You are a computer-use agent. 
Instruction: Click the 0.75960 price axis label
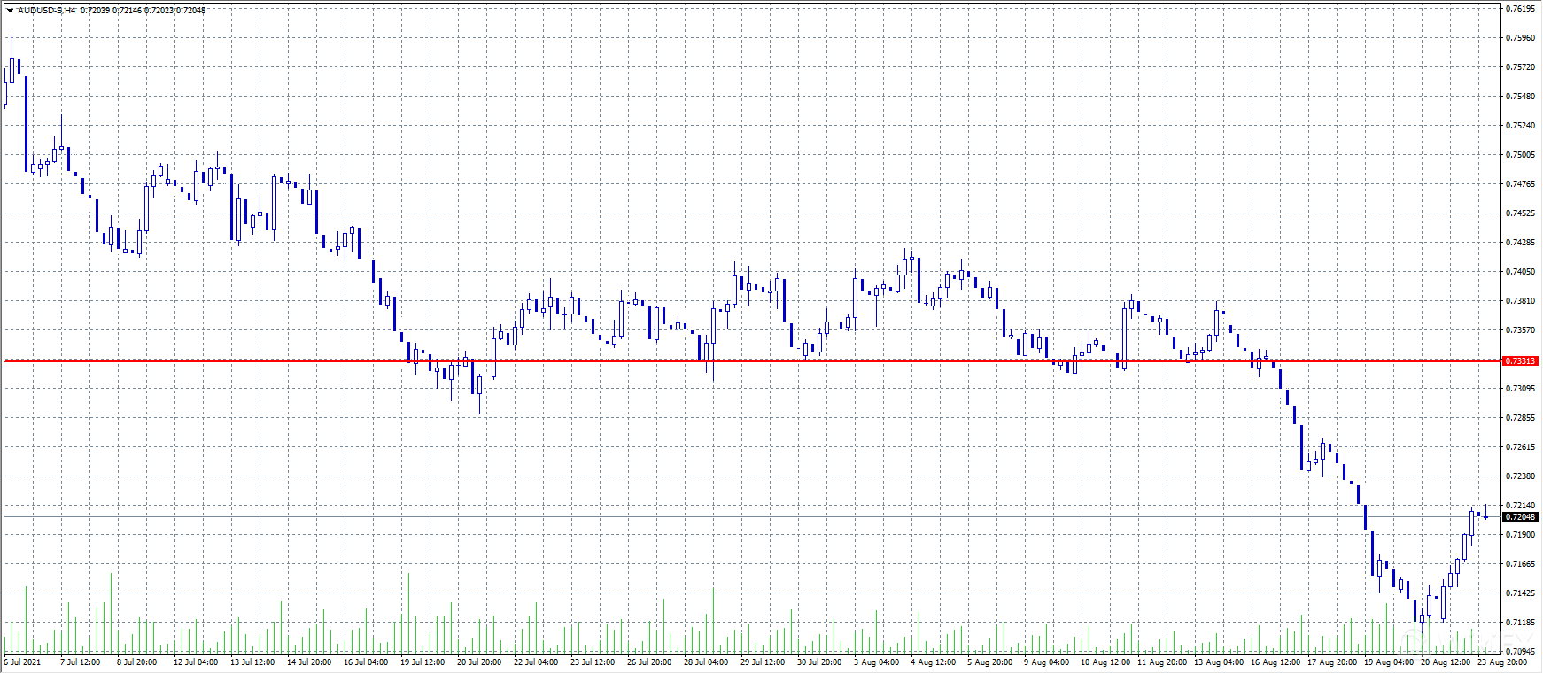[x=1521, y=38]
